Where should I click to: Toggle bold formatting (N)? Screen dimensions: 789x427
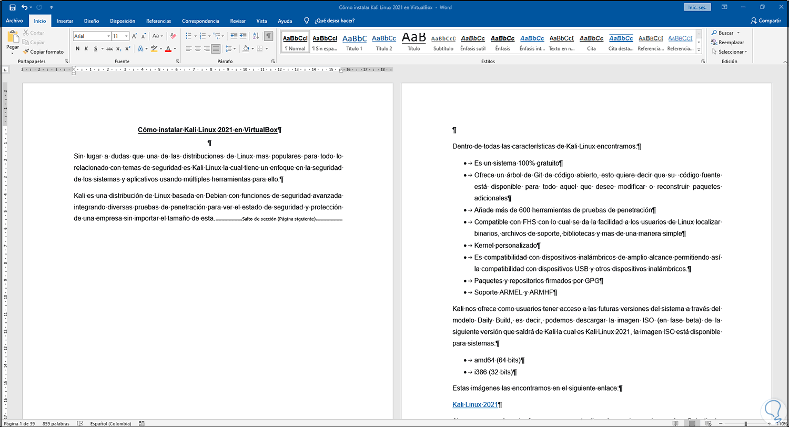coord(77,49)
